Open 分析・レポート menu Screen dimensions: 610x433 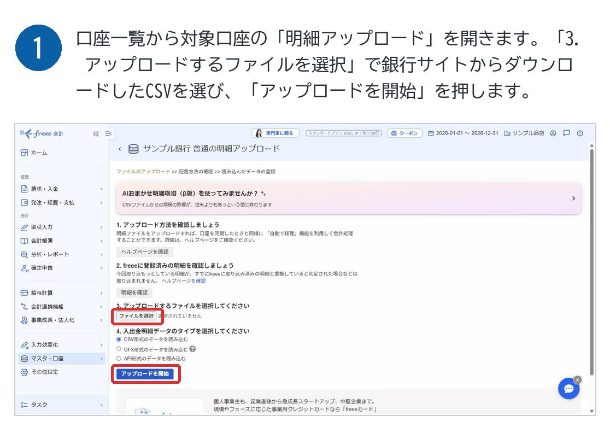click(x=61, y=254)
